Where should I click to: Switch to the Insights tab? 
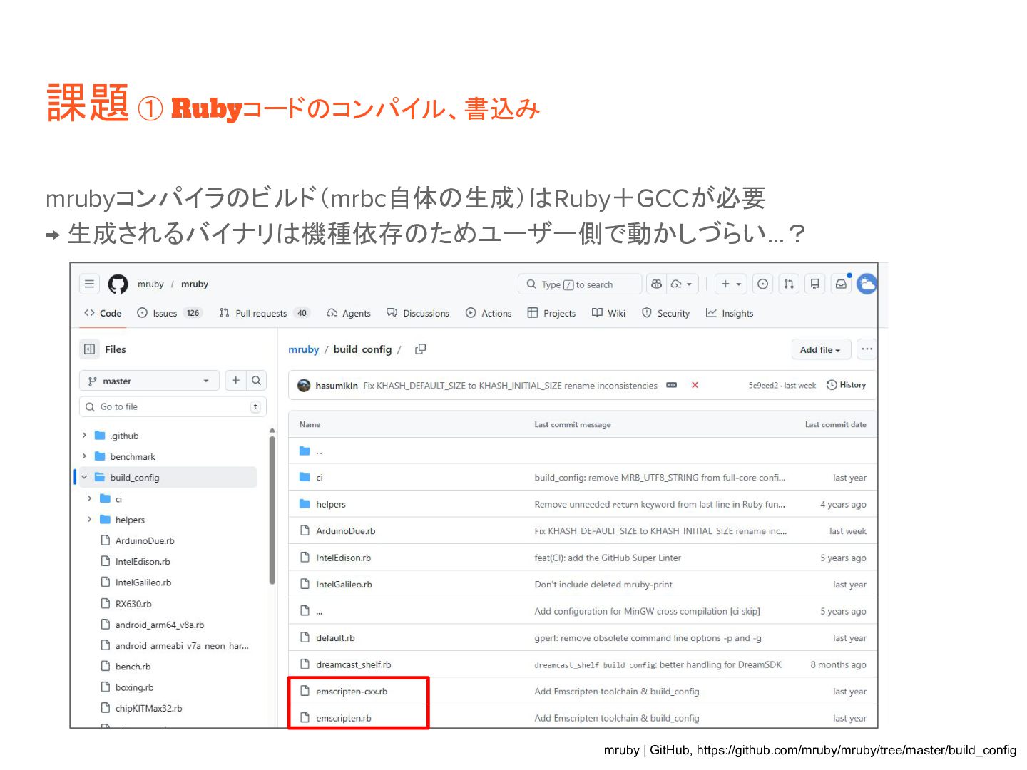coord(729,313)
